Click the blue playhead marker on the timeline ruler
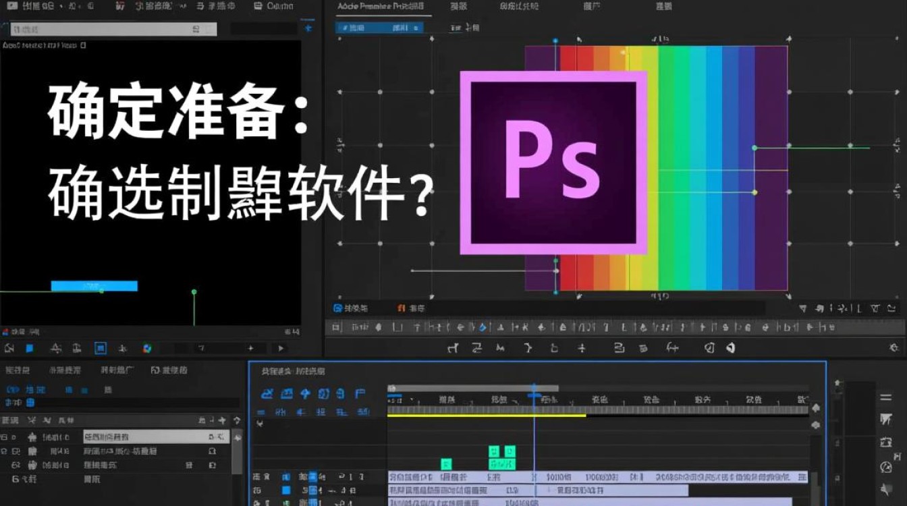 [534, 393]
